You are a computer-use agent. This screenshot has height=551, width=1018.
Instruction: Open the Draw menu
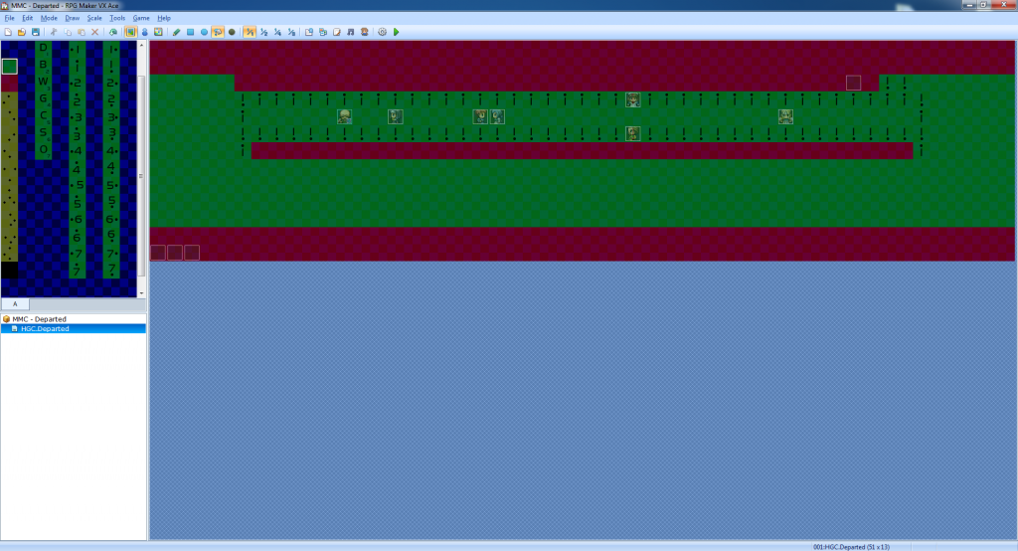pyautogui.click(x=73, y=18)
